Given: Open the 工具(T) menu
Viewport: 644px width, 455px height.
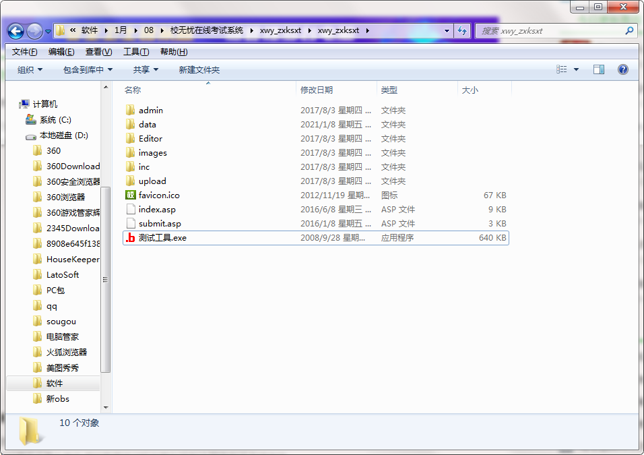Looking at the screenshot, I should [x=136, y=52].
